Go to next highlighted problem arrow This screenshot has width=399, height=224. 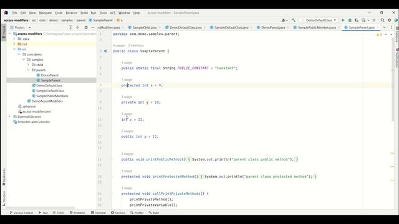point(391,34)
